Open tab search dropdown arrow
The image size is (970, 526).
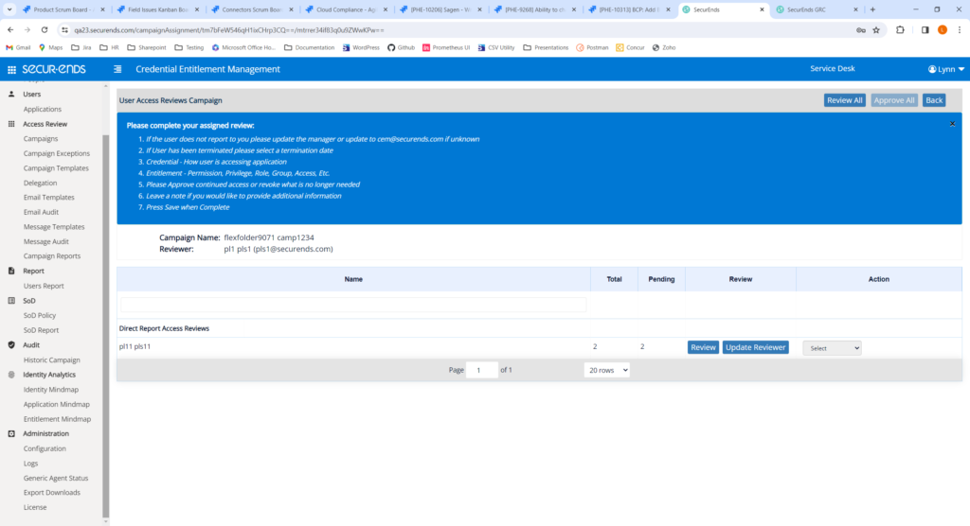9,9
